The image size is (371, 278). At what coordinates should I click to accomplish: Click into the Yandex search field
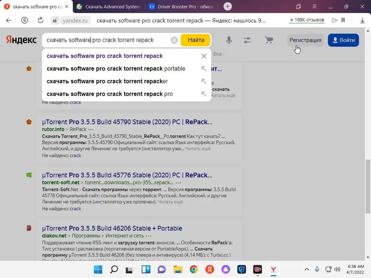(107, 40)
